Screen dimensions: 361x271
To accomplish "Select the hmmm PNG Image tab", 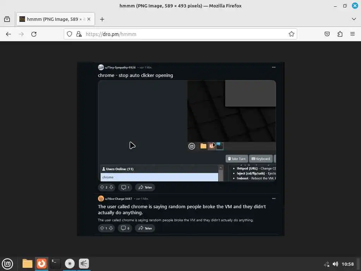I will click(55, 19).
